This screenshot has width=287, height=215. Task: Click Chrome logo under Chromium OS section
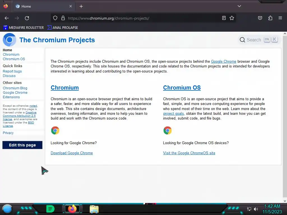click(x=168, y=130)
